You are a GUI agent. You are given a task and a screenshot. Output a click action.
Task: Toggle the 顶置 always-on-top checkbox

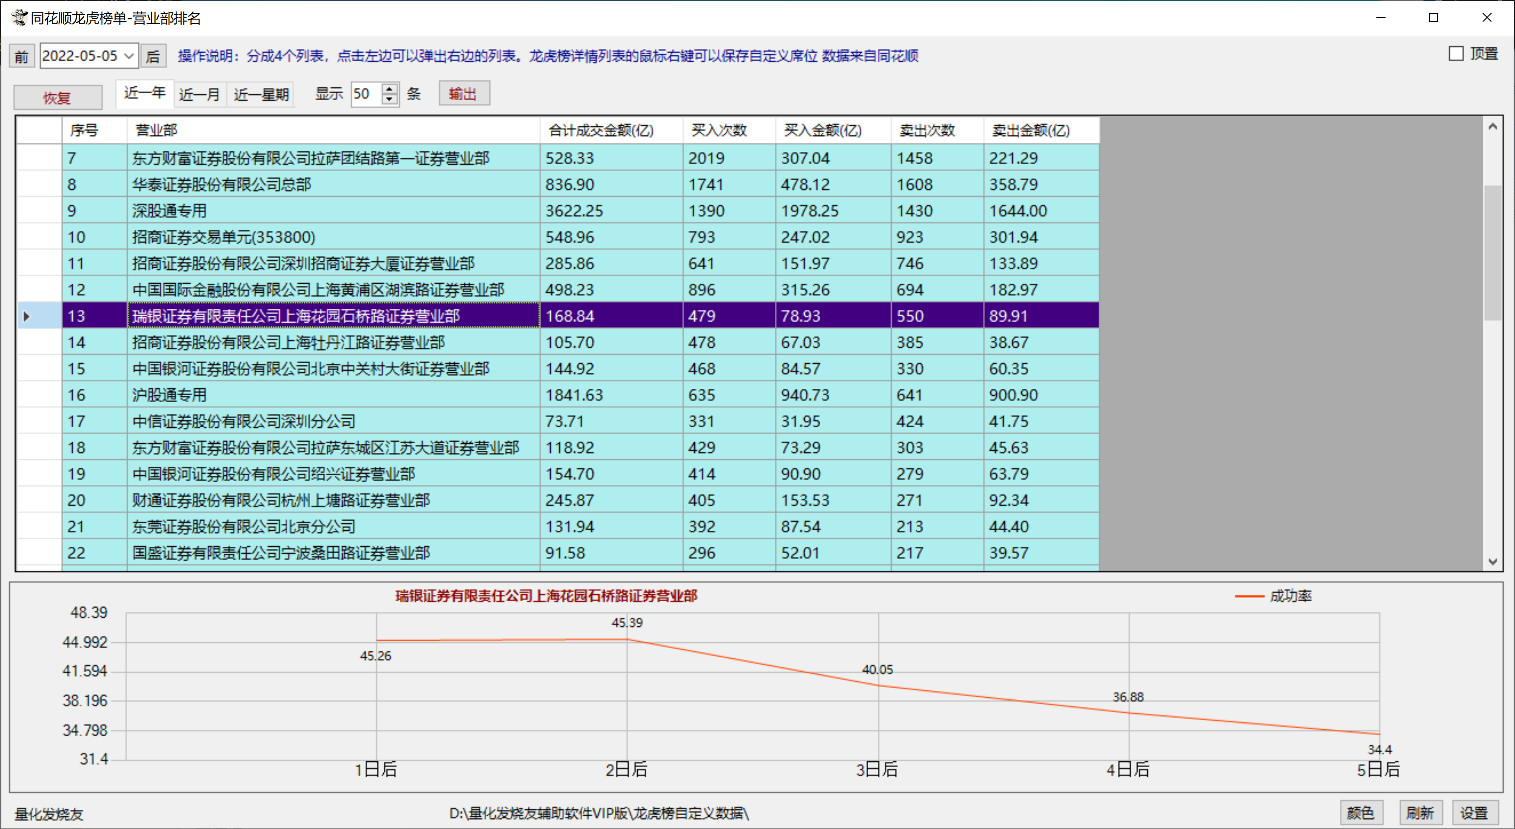coord(1456,54)
